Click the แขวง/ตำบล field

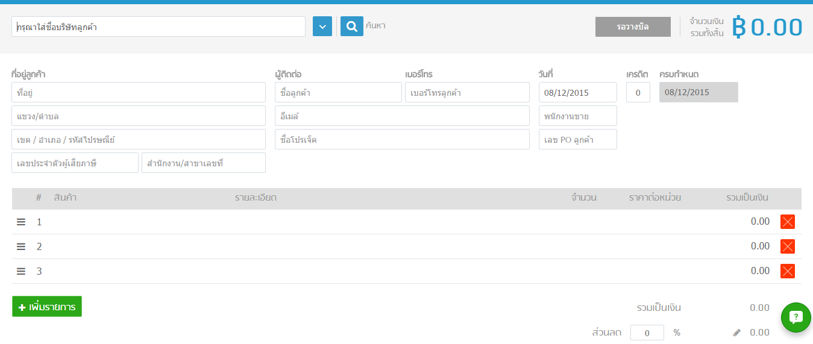[139, 116]
